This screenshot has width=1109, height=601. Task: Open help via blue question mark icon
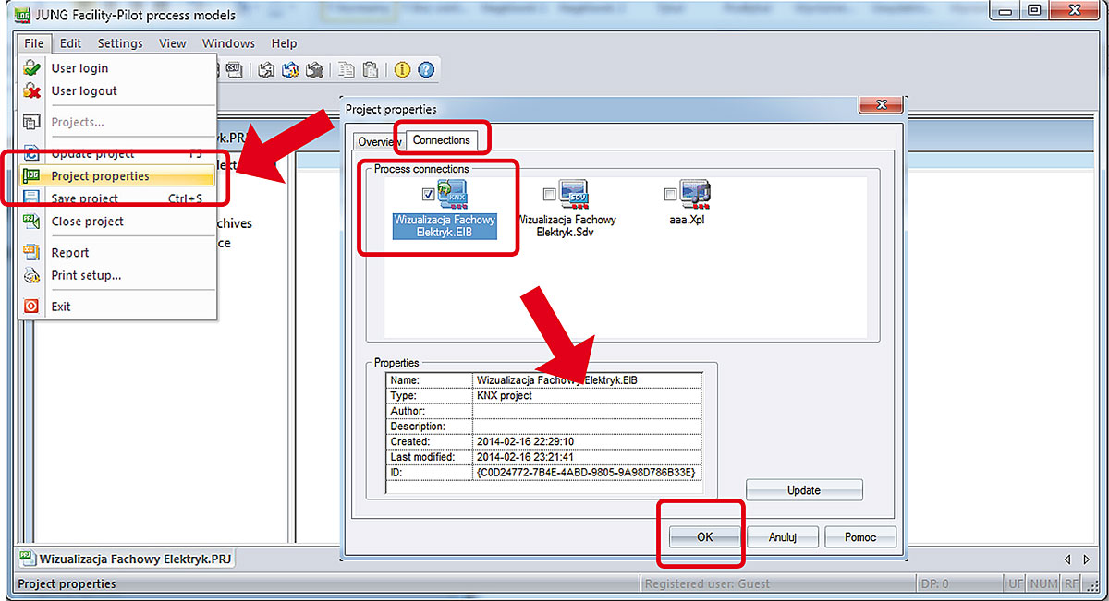tap(426, 70)
